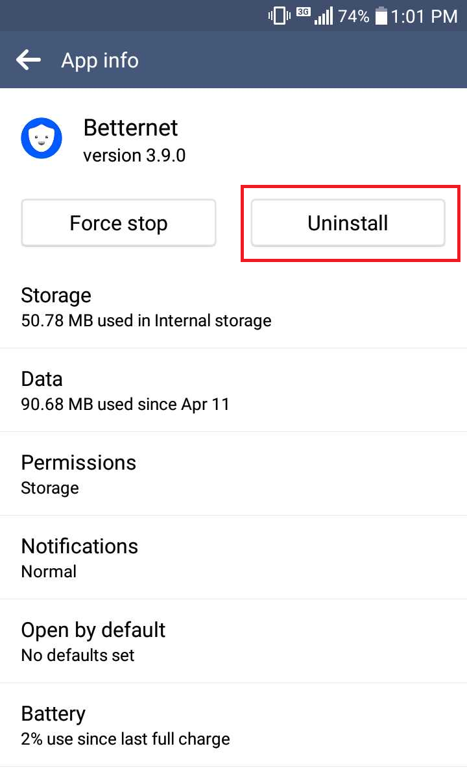Open the Data usage entry

point(233,390)
